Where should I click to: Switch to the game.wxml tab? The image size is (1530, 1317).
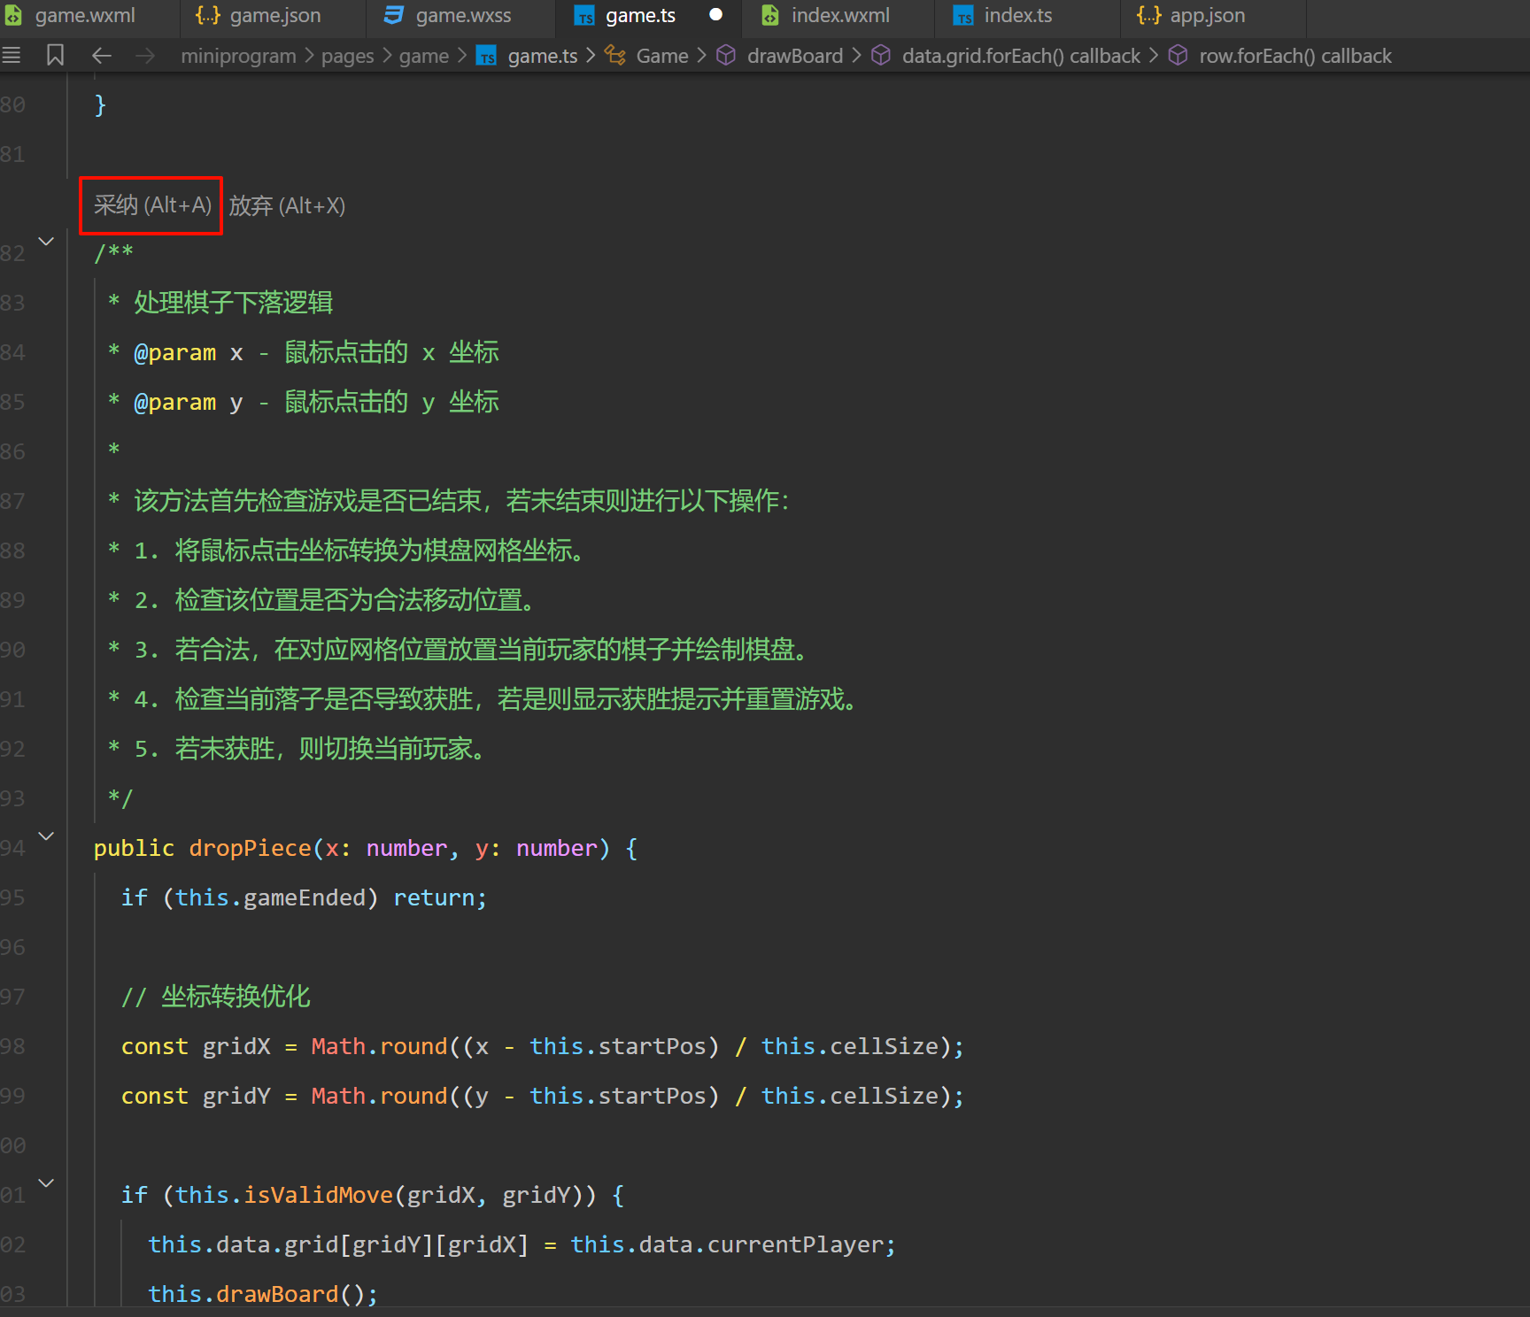(85, 16)
